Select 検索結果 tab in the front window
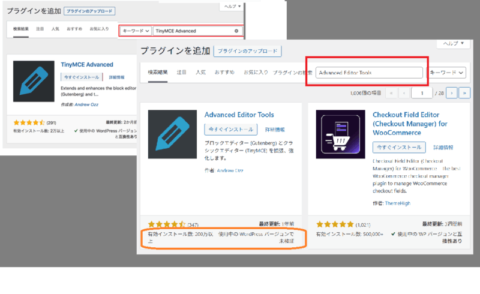 coord(158,73)
